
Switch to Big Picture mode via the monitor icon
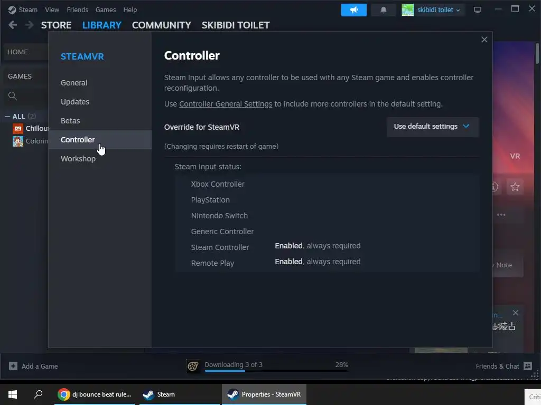477,10
